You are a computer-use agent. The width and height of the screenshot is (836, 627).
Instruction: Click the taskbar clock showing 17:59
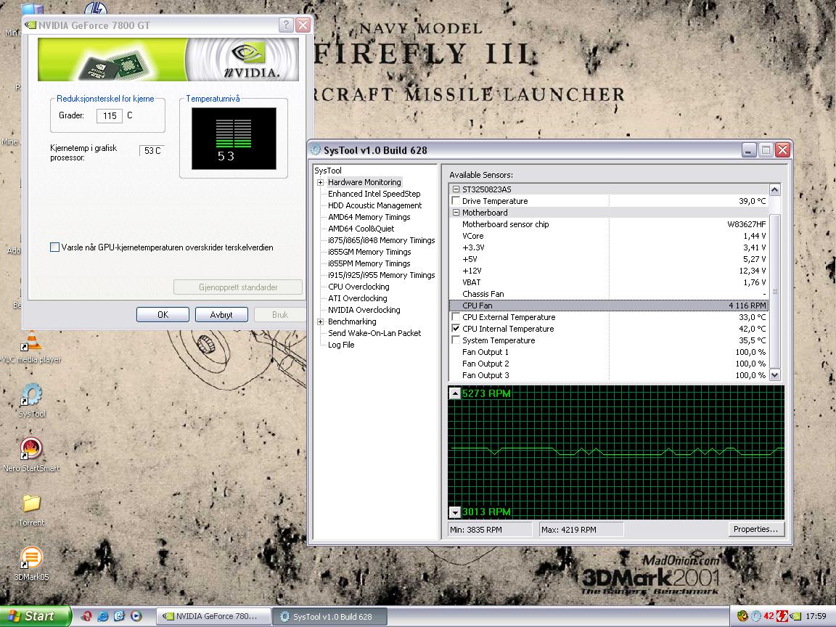click(816, 616)
